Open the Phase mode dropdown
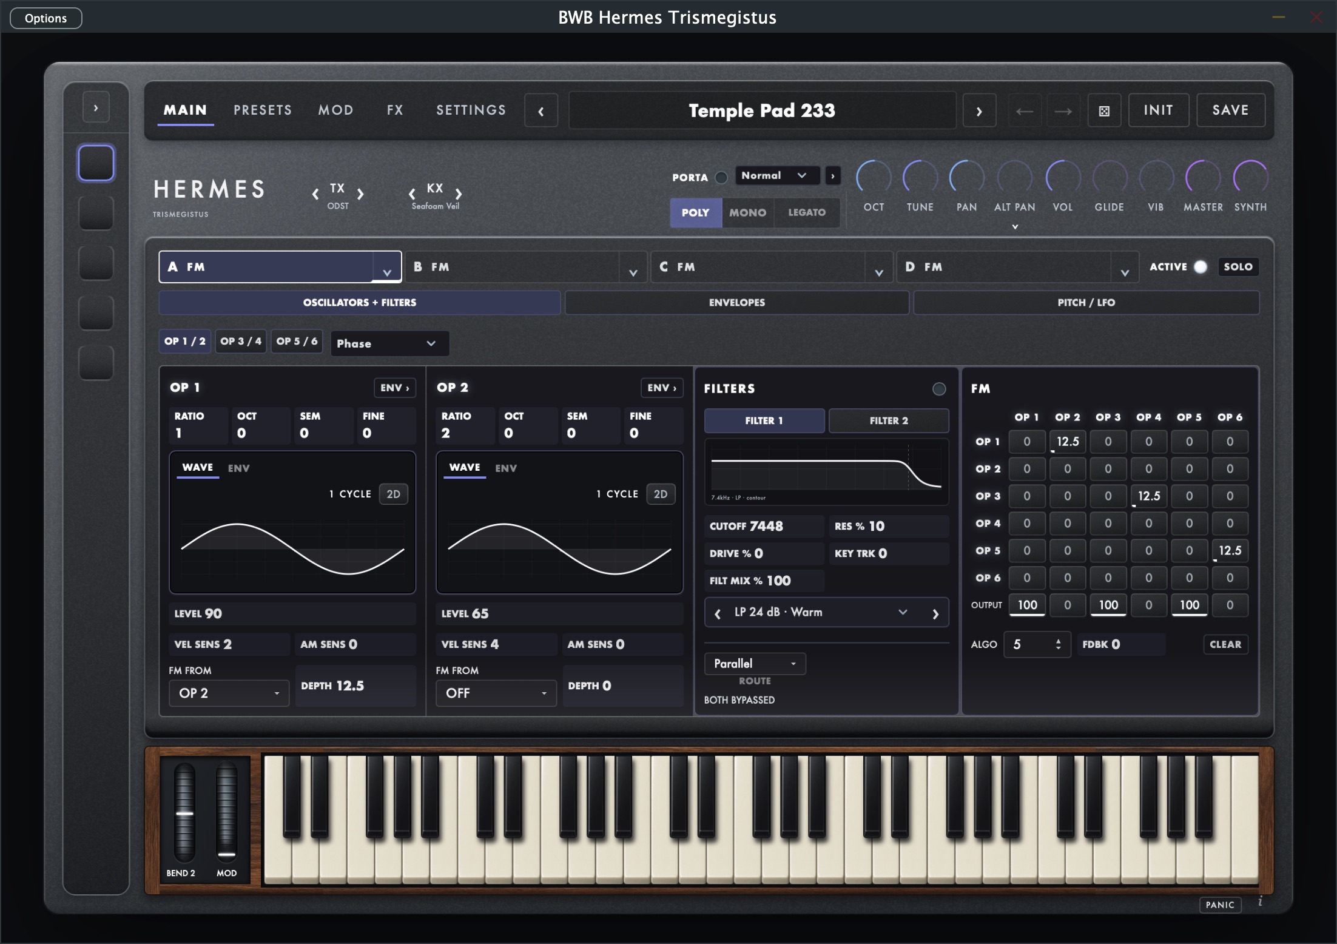The height and width of the screenshot is (944, 1337). (389, 343)
